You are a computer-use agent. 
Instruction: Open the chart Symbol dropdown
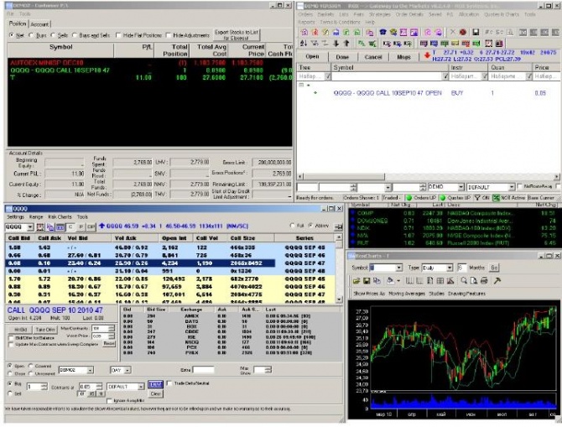click(399, 268)
